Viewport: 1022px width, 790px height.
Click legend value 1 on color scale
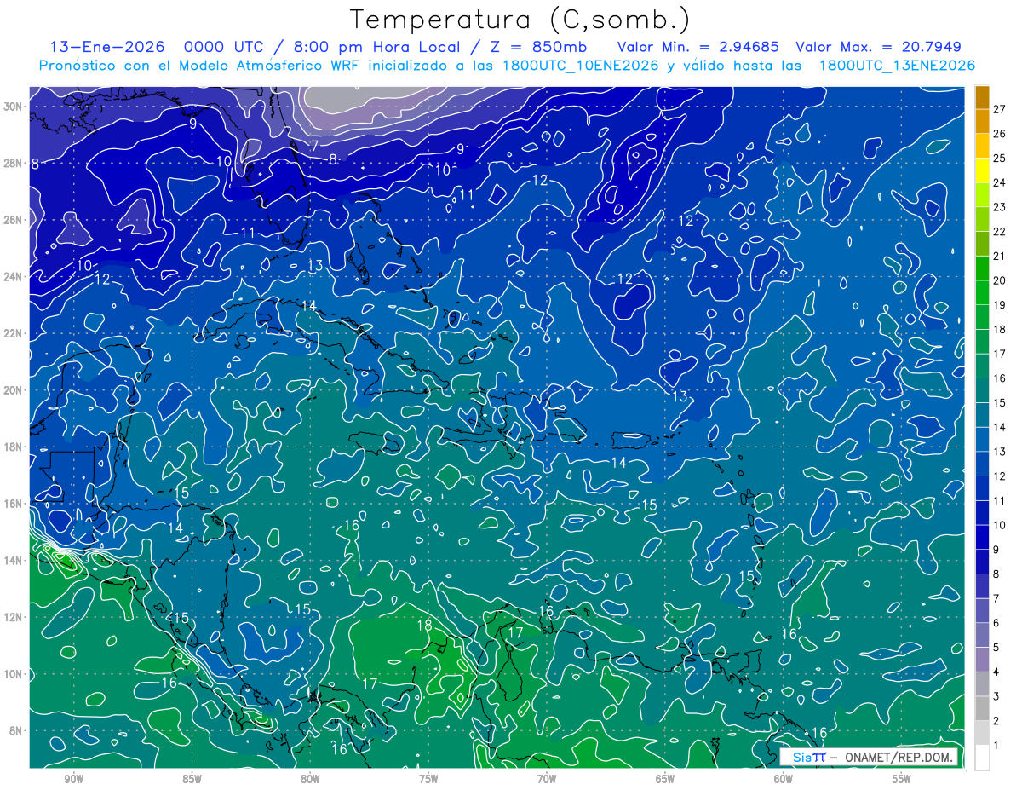tap(996, 746)
